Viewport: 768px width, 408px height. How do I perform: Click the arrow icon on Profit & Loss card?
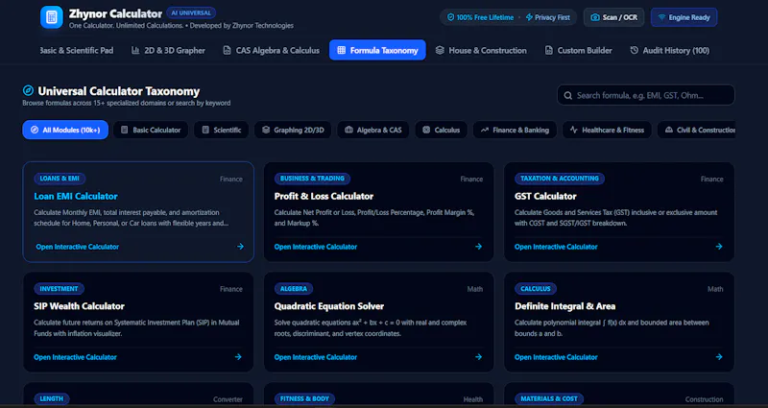pyautogui.click(x=478, y=247)
